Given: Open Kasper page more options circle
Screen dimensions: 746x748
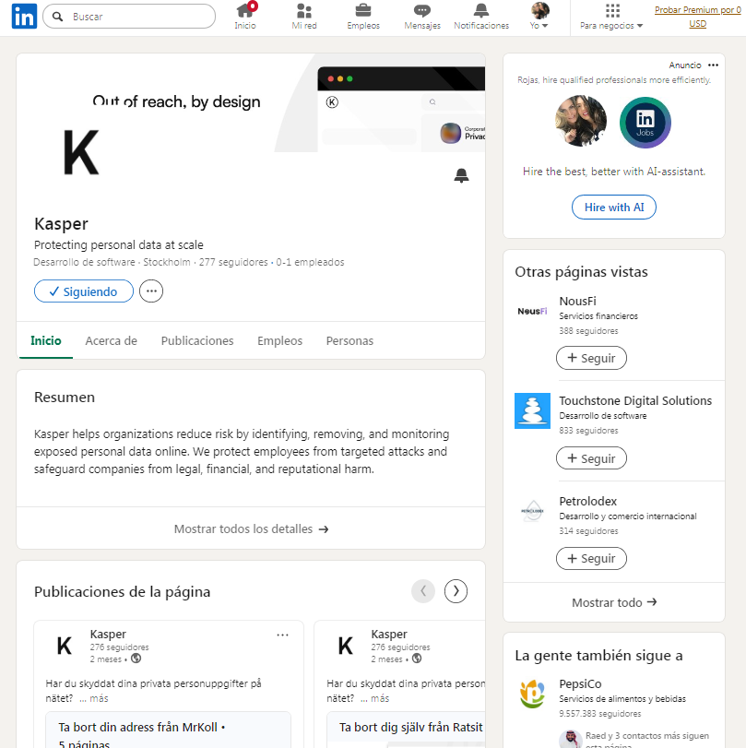Looking at the screenshot, I should point(151,291).
